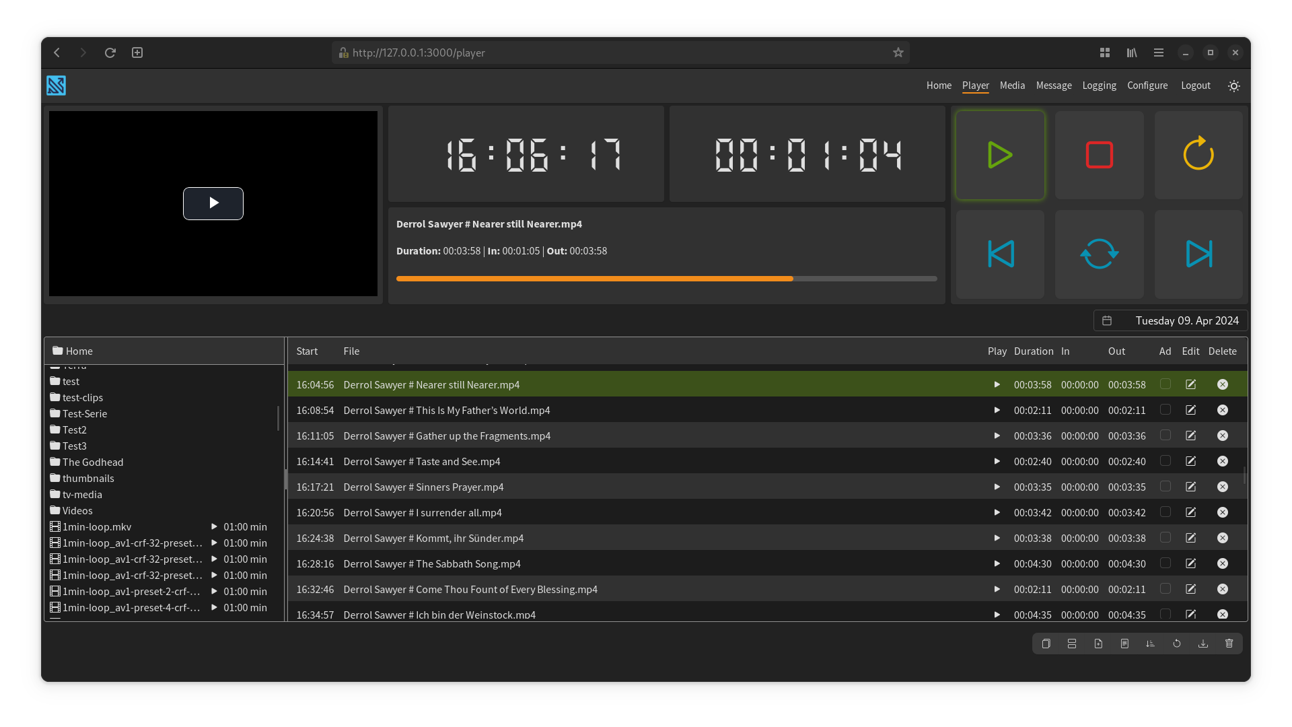Jump to the previous clip
The height and width of the screenshot is (727, 1292).
pos(1000,254)
